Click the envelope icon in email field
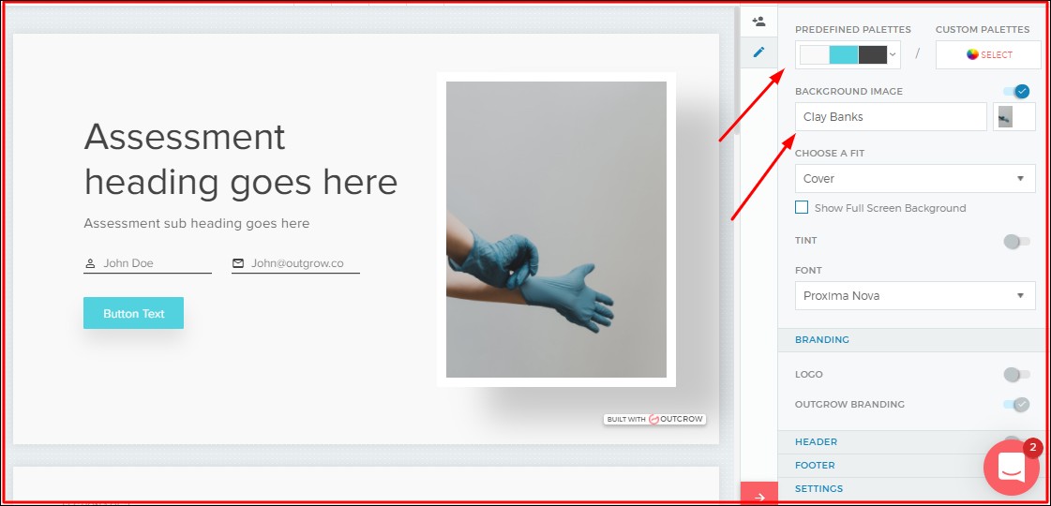The height and width of the screenshot is (506, 1051). pos(238,263)
